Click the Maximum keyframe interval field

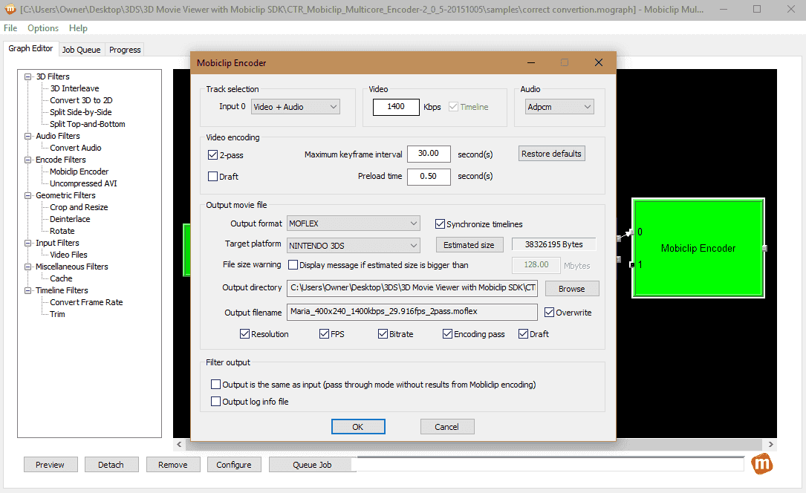pos(429,154)
